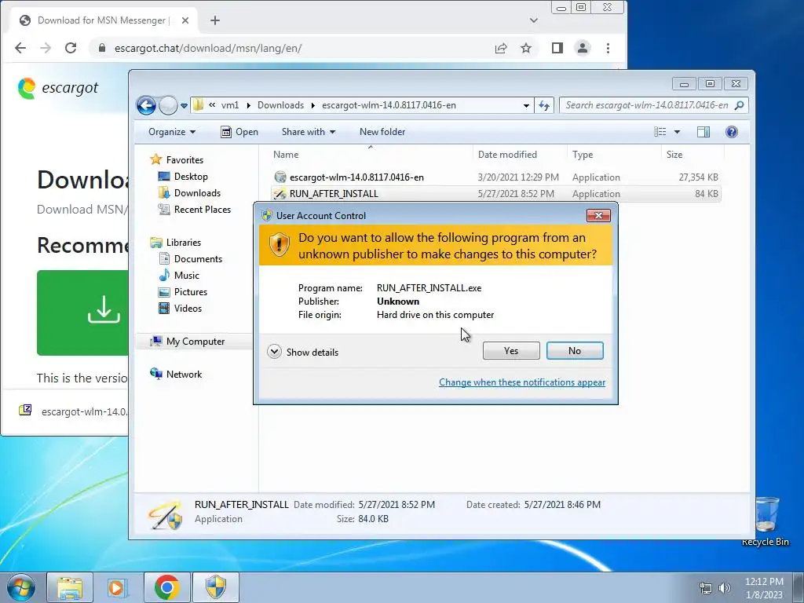Click New folder in Explorer toolbar
The width and height of the screenshot is (804, 603).
pyautogui.click(x=382, y=132)
